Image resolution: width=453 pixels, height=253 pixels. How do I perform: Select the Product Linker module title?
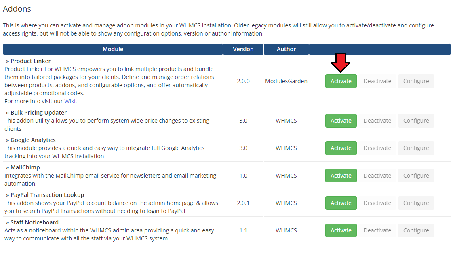point(30,61)
